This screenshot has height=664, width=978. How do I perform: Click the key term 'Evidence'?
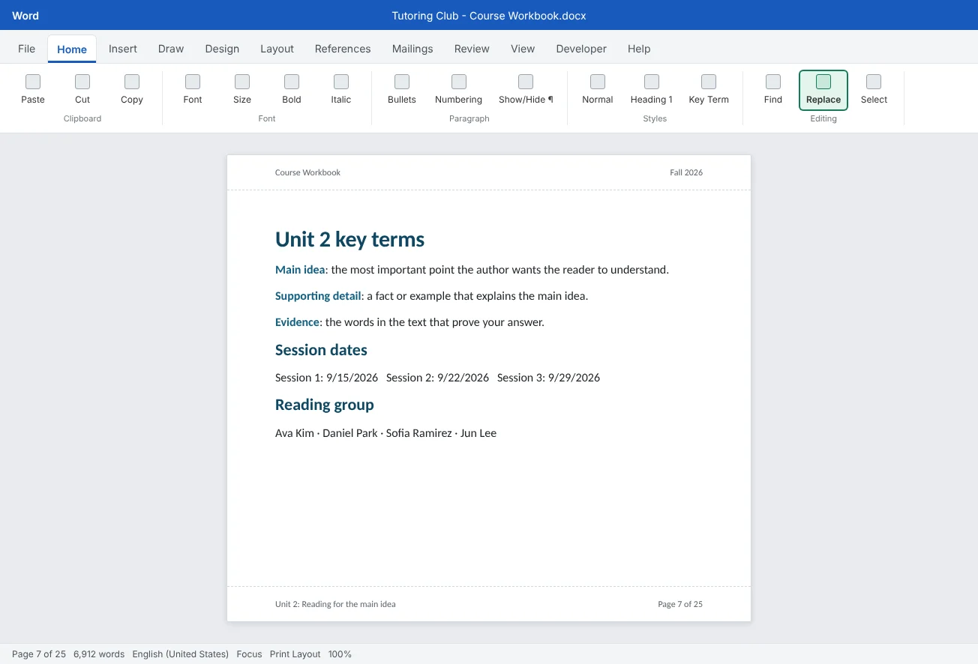point(297,322)
